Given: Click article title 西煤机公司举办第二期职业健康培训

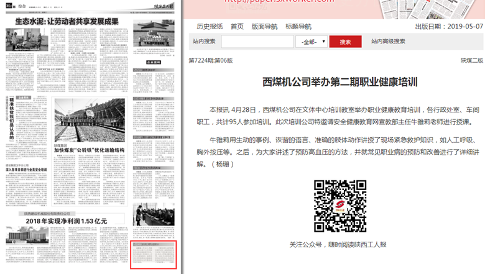Looking at the screenshot, I should click(339, 81).
